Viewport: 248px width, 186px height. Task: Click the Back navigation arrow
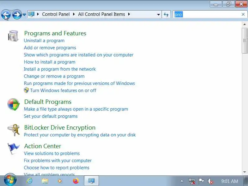(x=6, y=15)
